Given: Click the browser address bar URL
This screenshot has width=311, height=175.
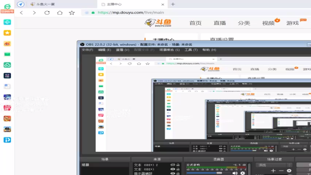Looking at the screenshot, I should pyautogui.click(x=131, y=12).
